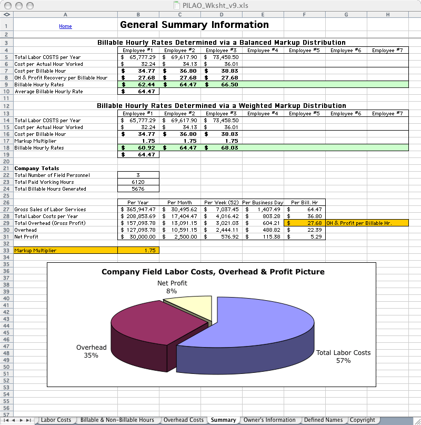Select Total Billable Hours value 5676
The height and width of the screenshot is (425, 421).
coord(138,189)
